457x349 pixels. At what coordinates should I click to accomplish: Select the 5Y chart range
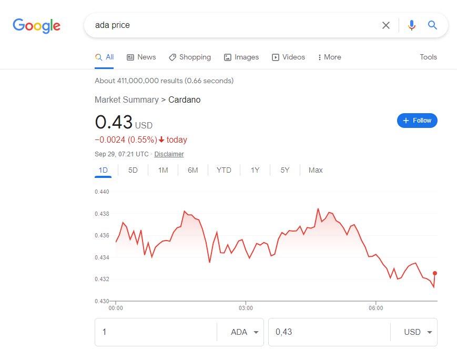[x=285, y=170]
